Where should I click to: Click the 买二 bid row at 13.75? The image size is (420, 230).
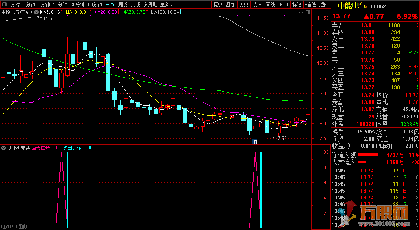pyautogui.click(x=375, y=67)
